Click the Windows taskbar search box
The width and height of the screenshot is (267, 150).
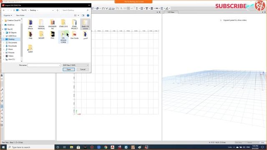30,147
